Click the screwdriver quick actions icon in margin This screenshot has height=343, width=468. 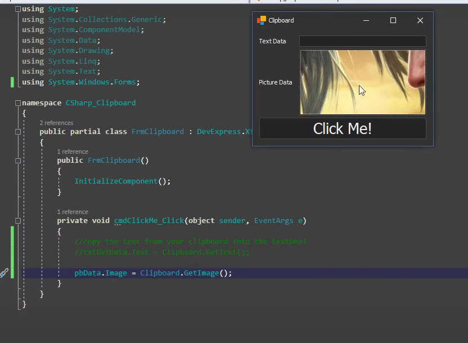(4, 273)
